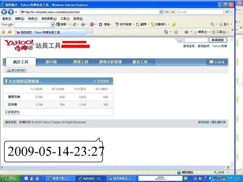Viewport: 243px width, 182px height.
Task: Click the empty new tab button
Action: tap(89, 33)
